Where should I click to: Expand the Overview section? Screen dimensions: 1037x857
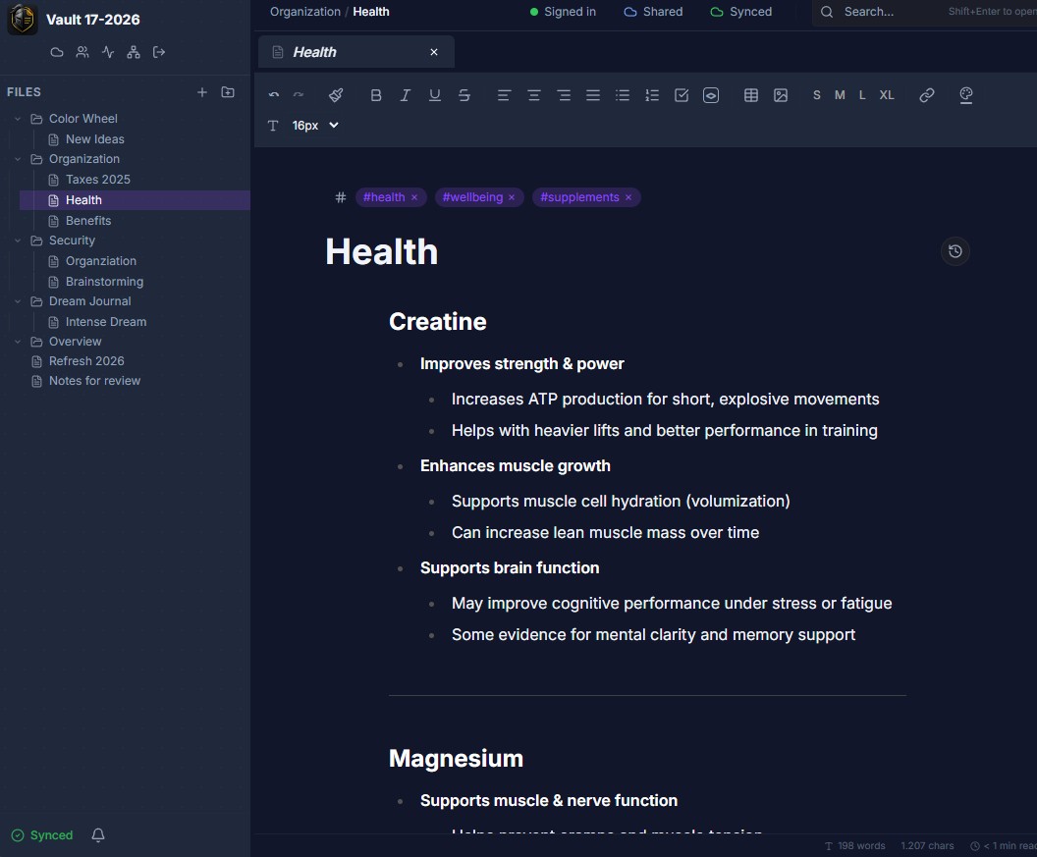[x=17, y=341]
